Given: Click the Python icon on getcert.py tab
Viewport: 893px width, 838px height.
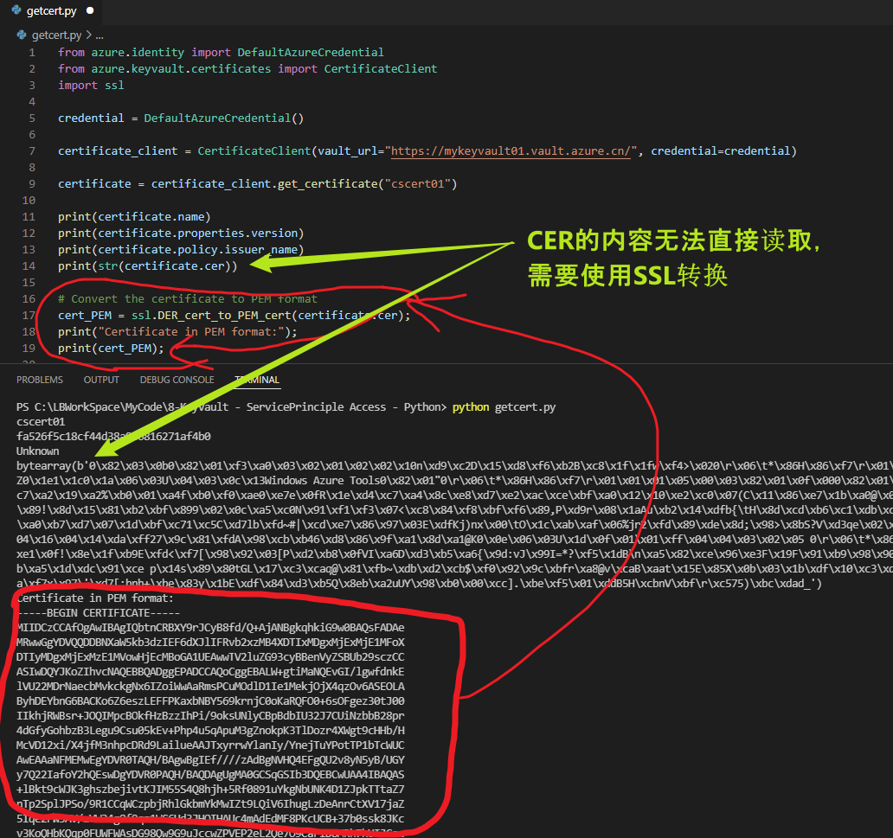Looking at the screenshot, I should click(x=16, y=12).
